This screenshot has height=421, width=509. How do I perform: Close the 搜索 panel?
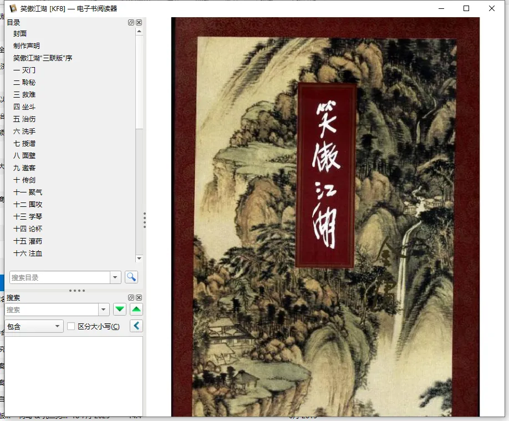coord(139,297)
